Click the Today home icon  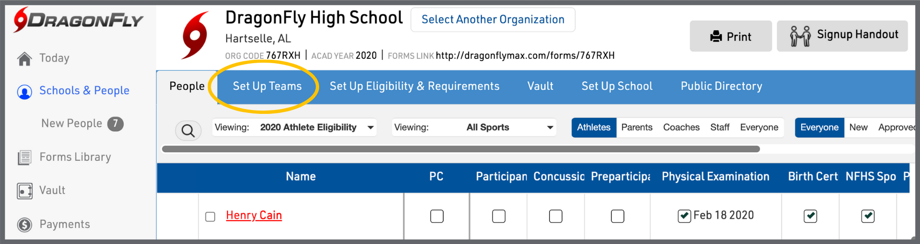coord(24,58)
